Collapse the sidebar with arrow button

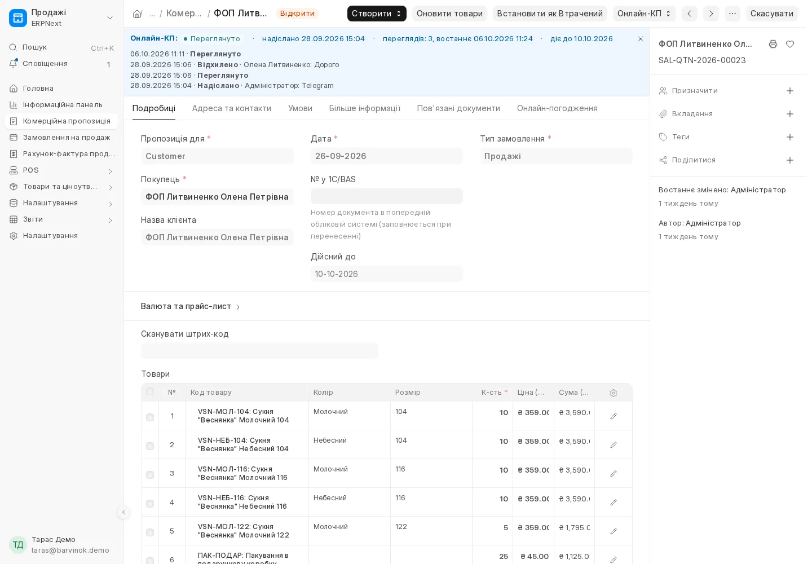pyautogui.click(x=123, y=512)
